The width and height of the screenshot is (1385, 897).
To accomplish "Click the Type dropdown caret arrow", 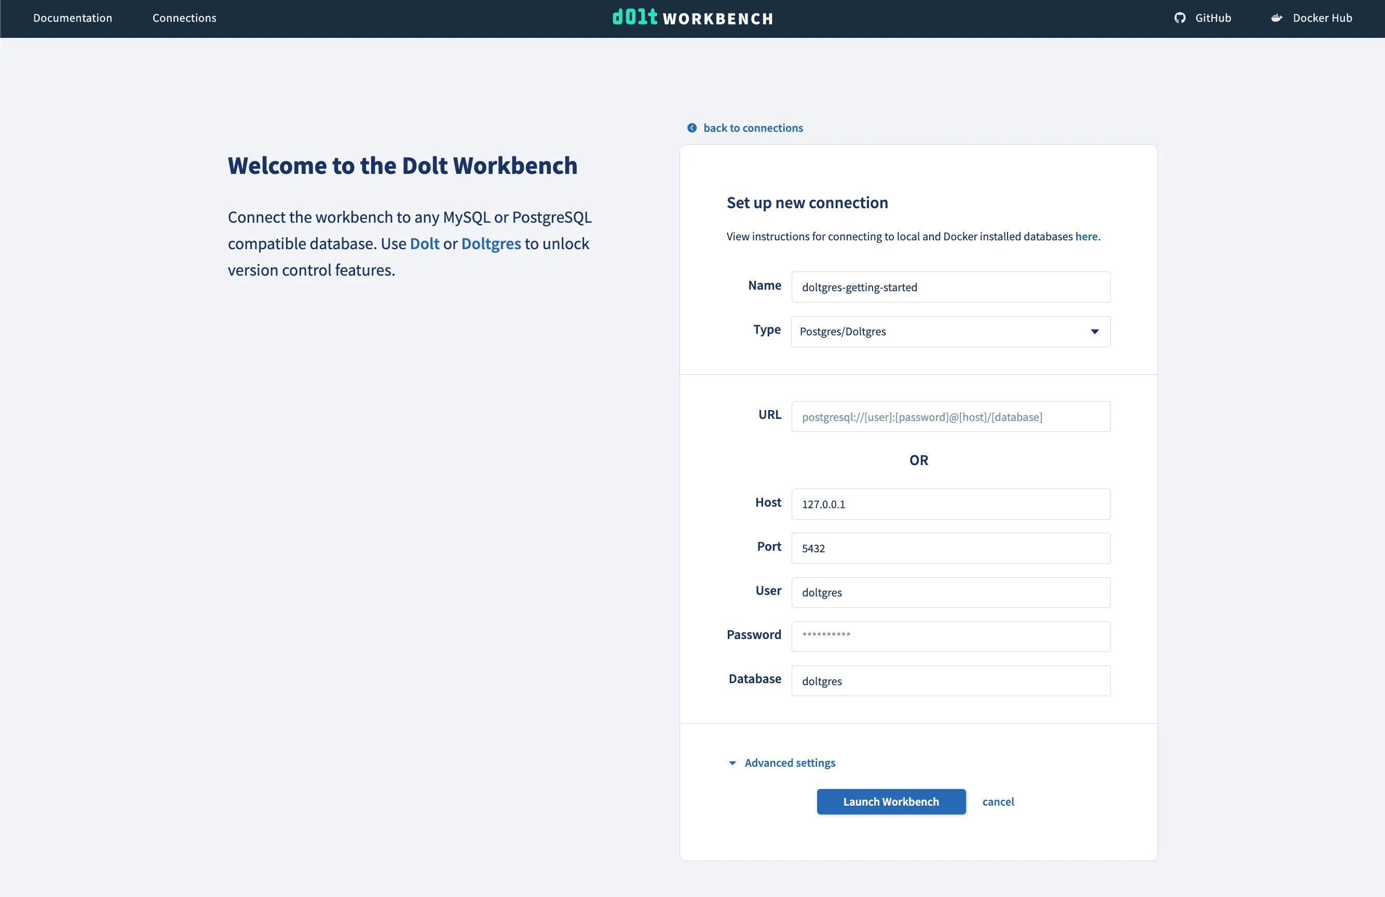I will 1094,332.
